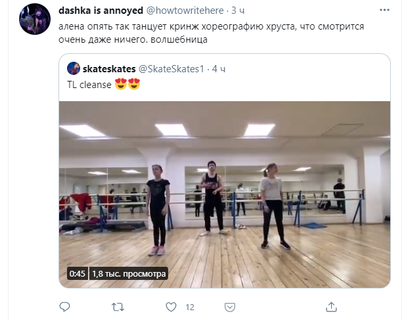Viewport: 404px width, 320px height.
Task: Open the @SkateSkates1 handle
Action: click(171, 69)
